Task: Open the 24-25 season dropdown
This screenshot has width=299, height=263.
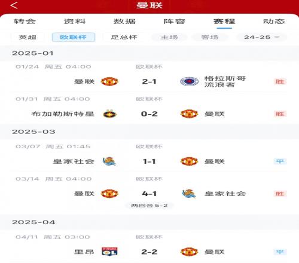Action: [x=261, y=37]
